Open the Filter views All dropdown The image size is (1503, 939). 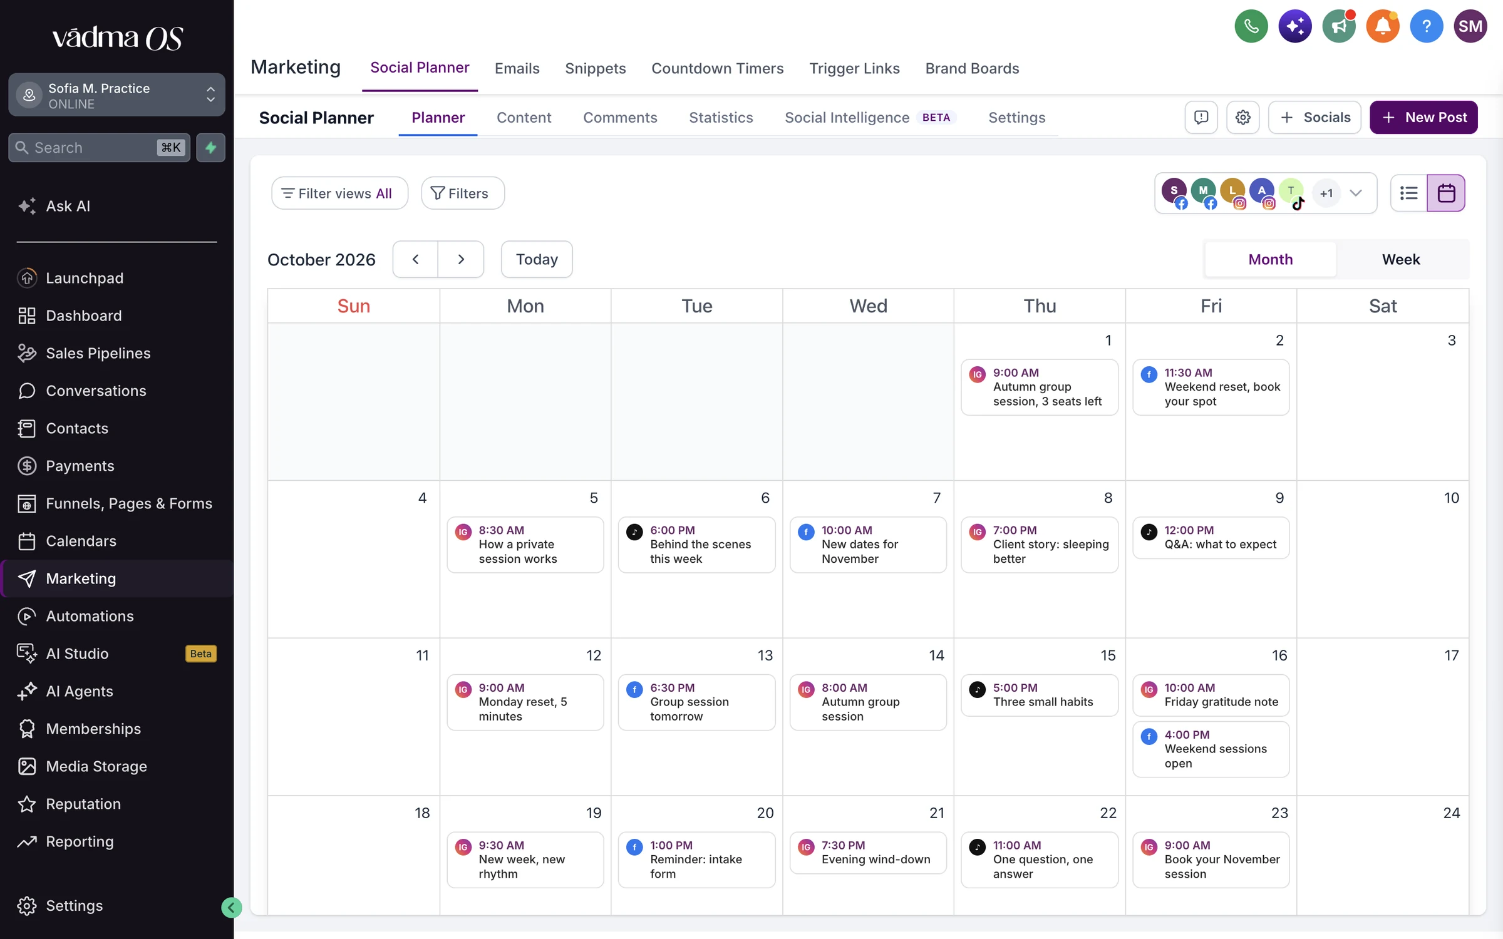coord(339,193)
